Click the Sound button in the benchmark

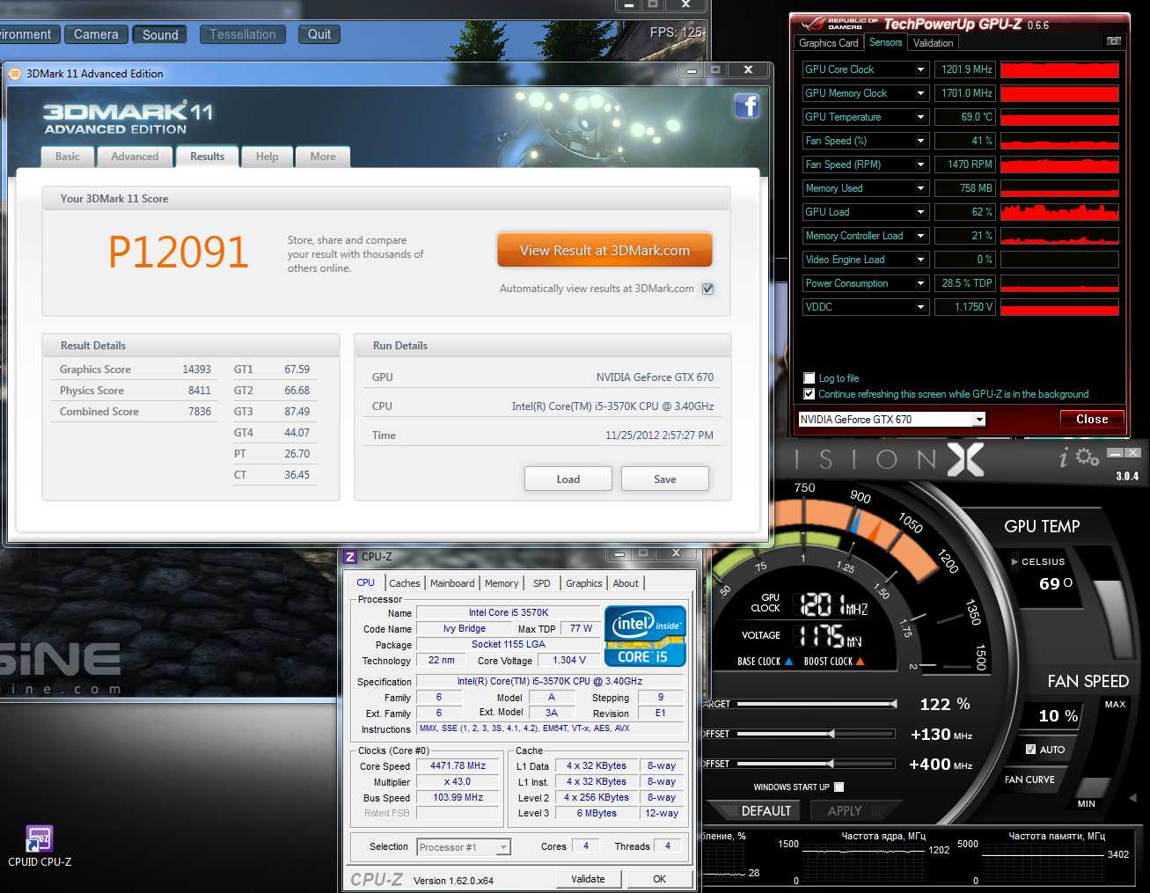160,35
